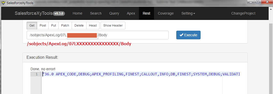Click the SalesforceXyTools brand link

click(x=34, y=13)
